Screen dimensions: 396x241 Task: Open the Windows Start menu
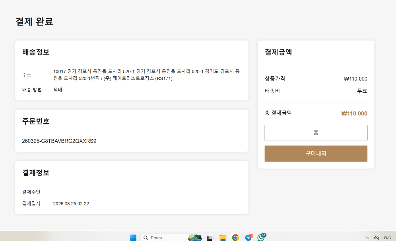coord(133,237)
